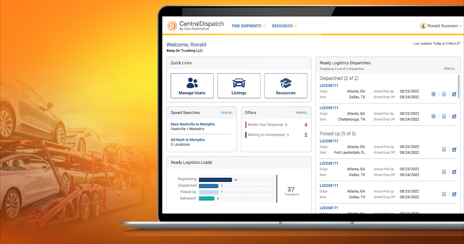This screenshot has height=244, width=464.
Task: View all Ready Logistics Dispatches
Action: click(449, 69)
